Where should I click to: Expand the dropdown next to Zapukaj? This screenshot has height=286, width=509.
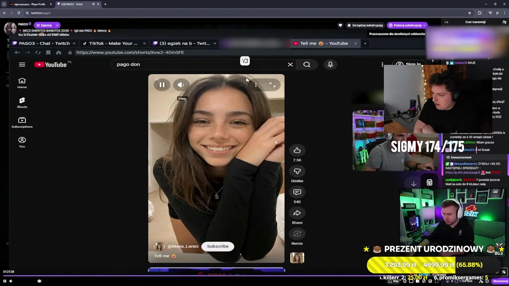(x=57, y=25)
